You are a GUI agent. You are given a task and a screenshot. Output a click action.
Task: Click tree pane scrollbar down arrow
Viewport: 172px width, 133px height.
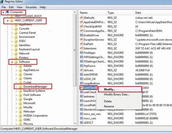[x=75, y=123]
